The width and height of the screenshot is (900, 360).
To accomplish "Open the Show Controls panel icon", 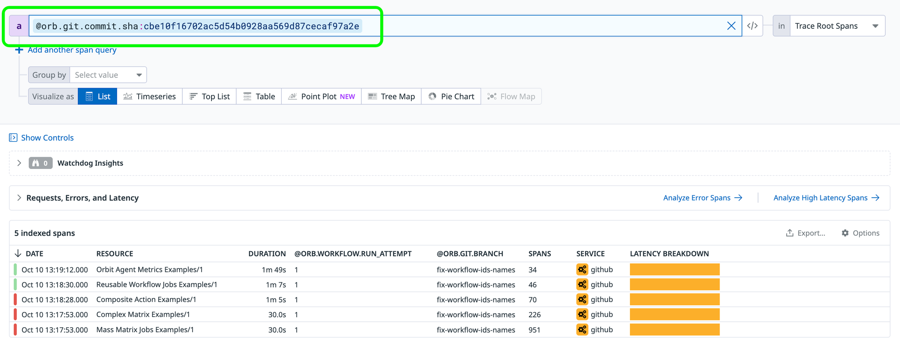I will point(13,138).
